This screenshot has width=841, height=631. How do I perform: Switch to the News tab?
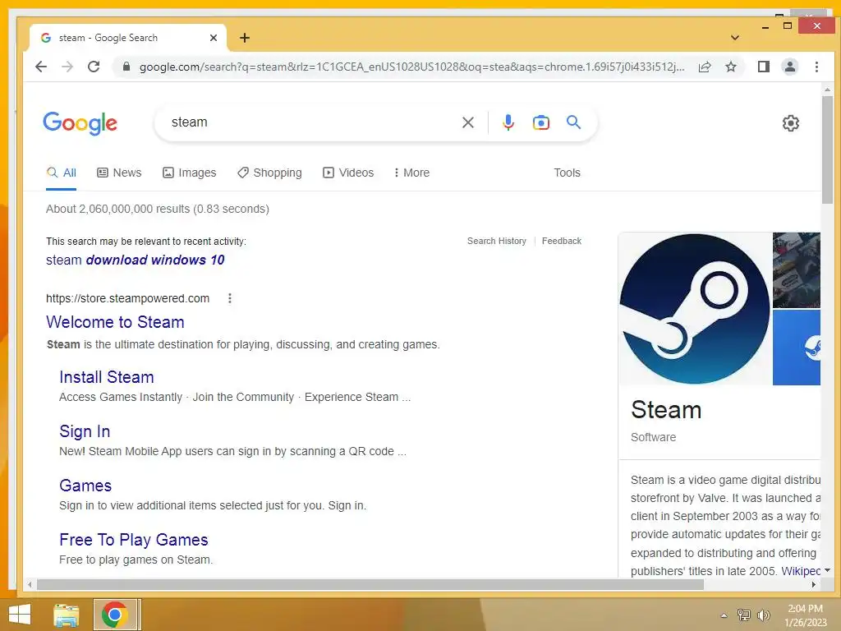coord(119,173)
